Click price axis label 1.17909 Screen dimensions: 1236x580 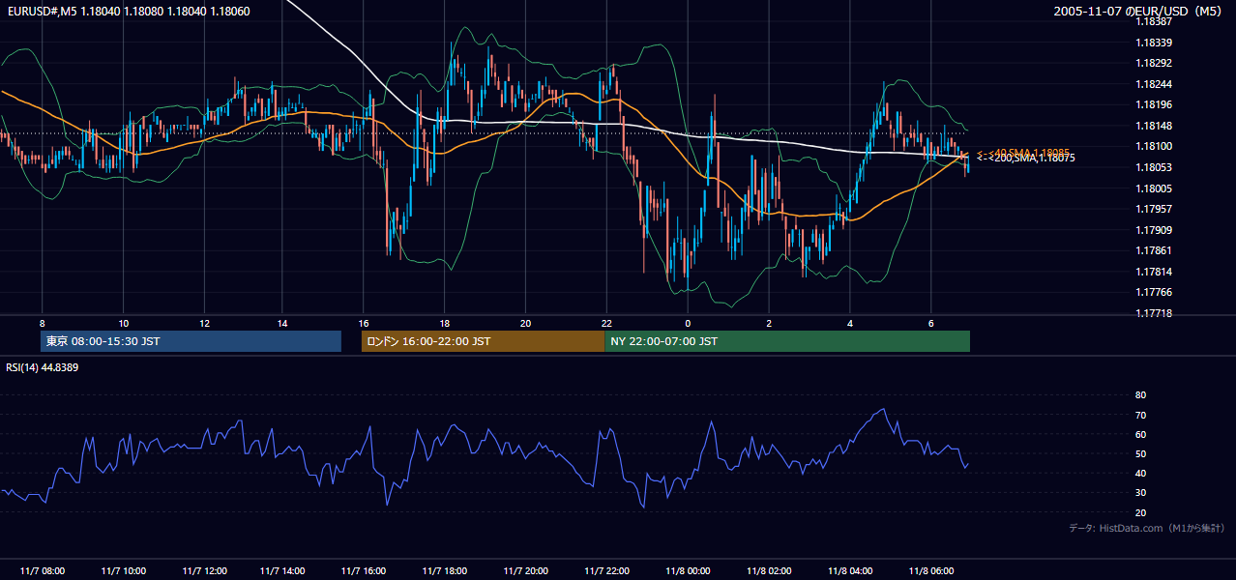click(1154, 230)
